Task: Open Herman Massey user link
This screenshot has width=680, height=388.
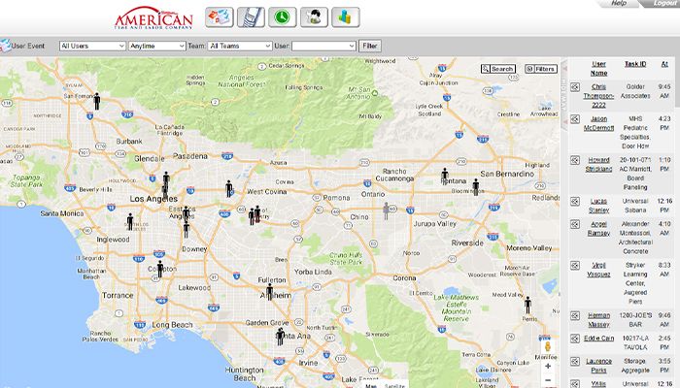Action: pos(598,320)
